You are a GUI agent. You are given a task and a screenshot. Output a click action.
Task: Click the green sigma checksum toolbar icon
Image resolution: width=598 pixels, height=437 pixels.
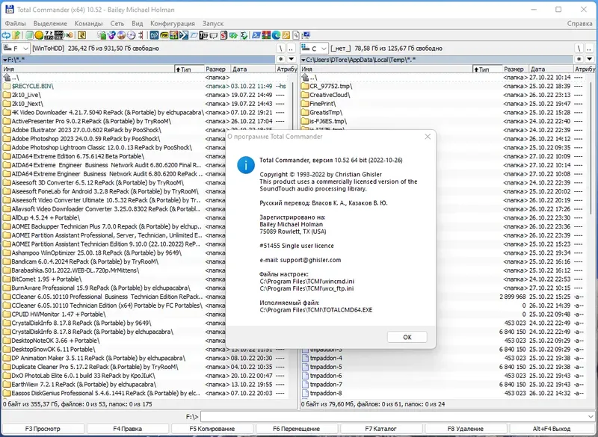click(x=244, y=35)
